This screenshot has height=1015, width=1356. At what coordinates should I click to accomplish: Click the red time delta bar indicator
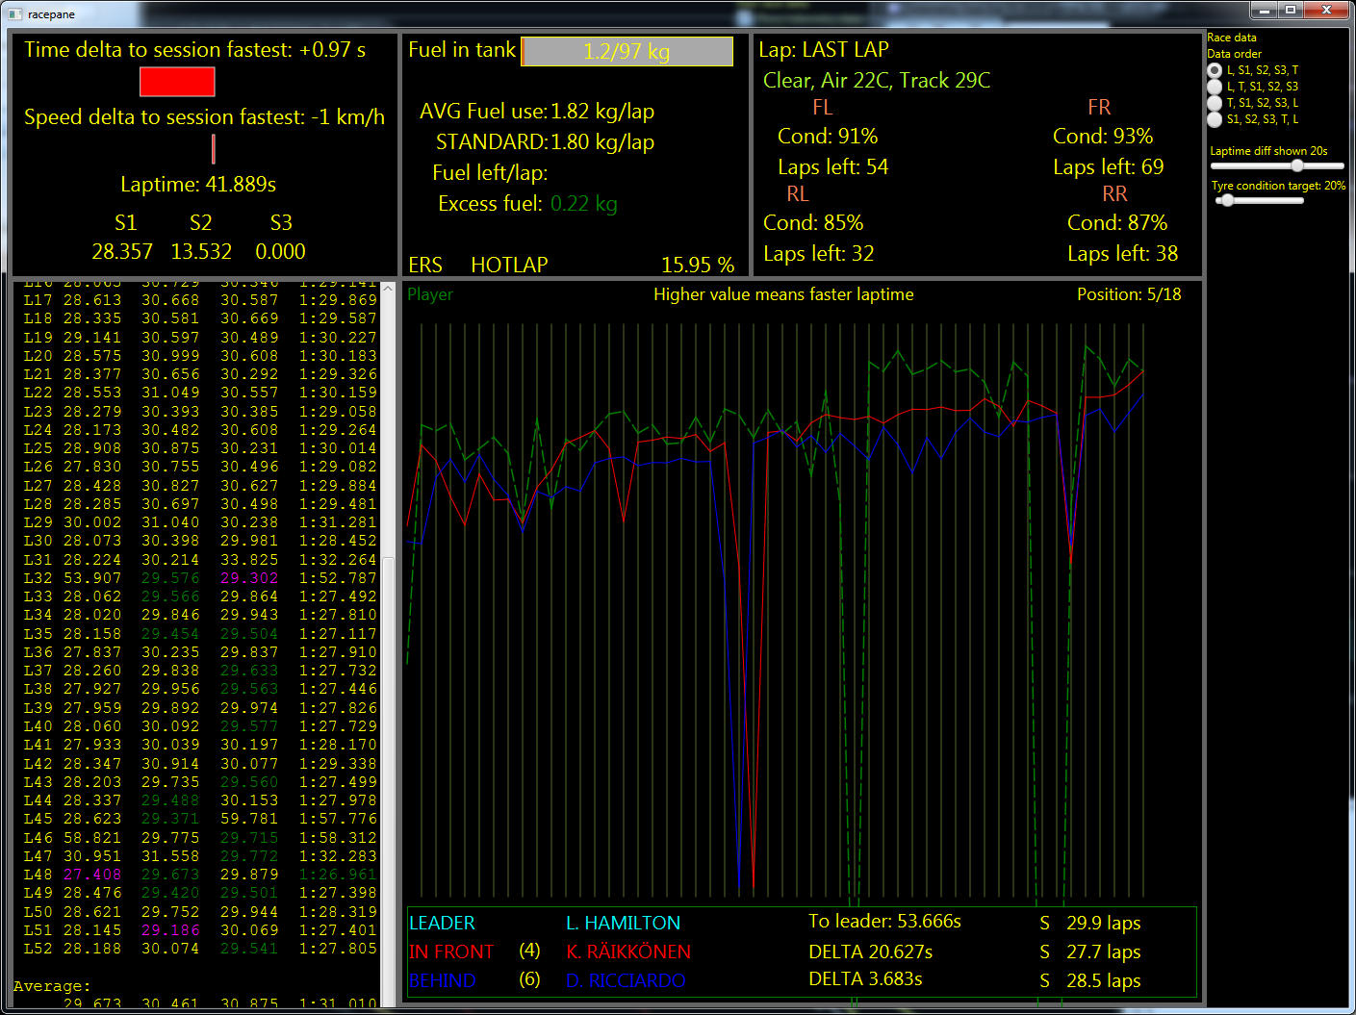tap(177, 82)
